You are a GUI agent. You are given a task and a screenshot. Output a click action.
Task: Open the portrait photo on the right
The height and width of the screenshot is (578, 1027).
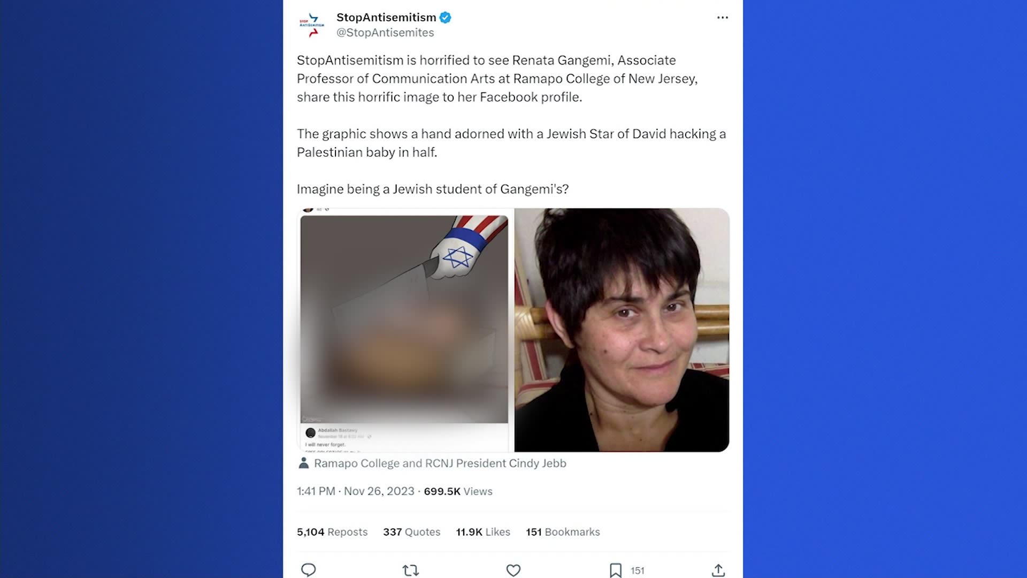622,330
